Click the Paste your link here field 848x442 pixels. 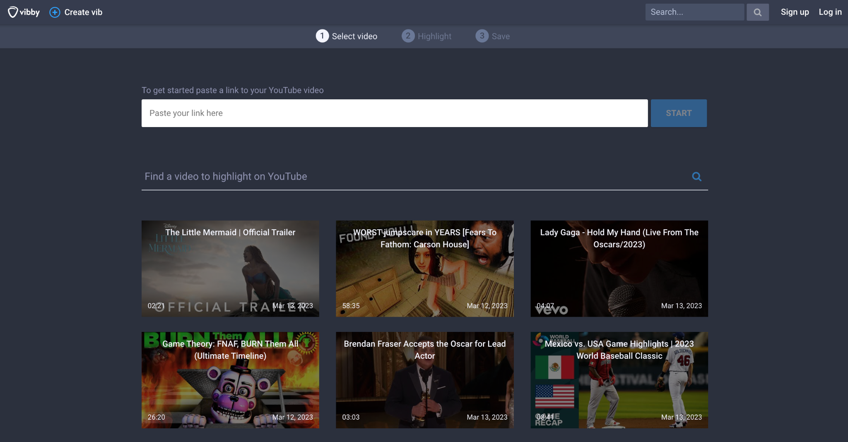pos(395,113)
